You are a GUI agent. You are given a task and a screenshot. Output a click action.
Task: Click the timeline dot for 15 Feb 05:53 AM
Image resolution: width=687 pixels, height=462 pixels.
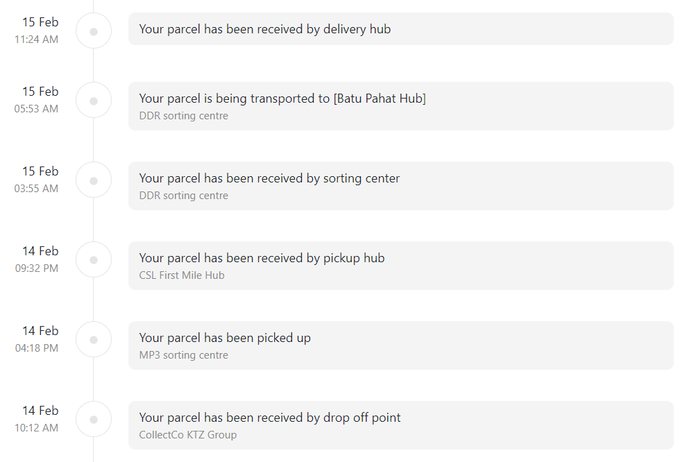click(x=93, y=101)
